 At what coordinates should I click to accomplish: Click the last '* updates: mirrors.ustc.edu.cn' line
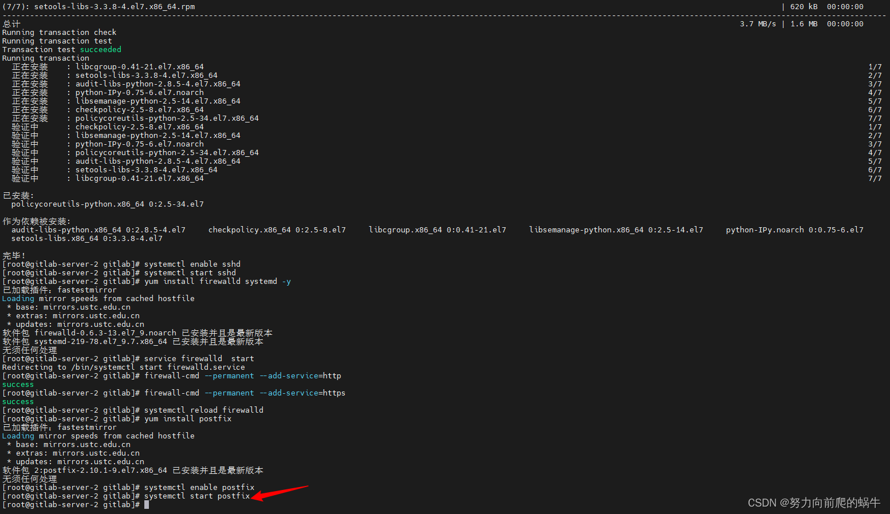coord(76,462)
